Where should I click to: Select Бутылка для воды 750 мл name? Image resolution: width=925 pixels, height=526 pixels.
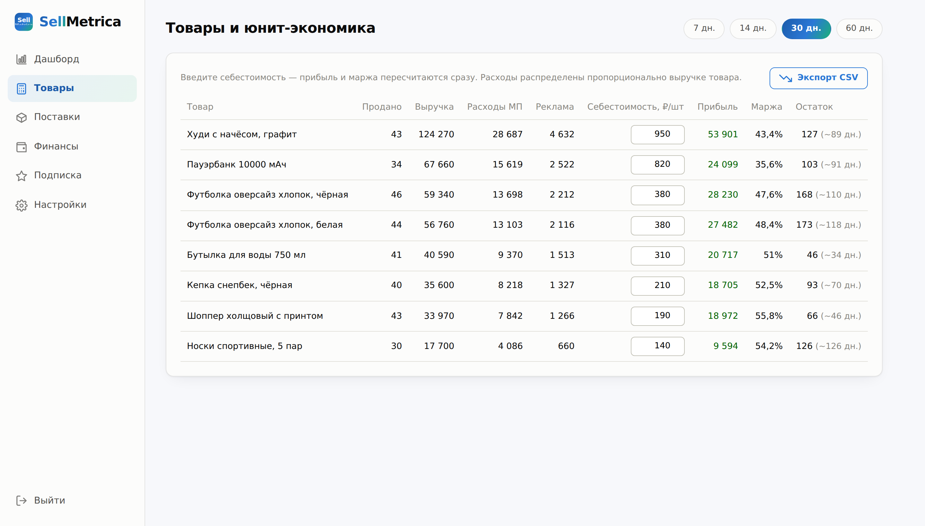(x=246, y=255)
